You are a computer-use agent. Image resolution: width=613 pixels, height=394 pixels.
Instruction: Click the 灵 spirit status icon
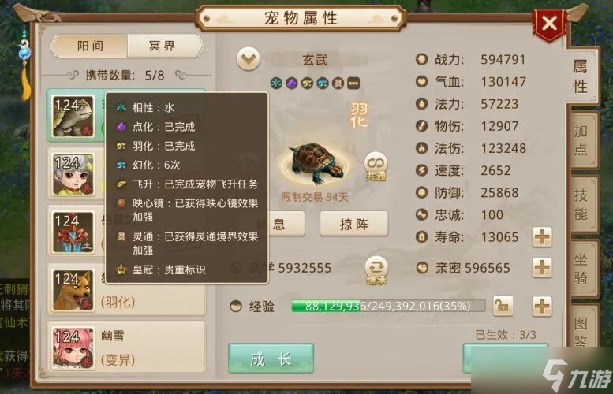click(338, 84)
